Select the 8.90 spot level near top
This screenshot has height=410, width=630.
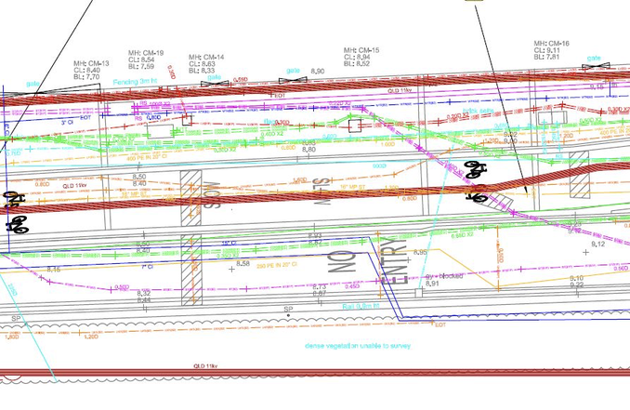(318, 72)
